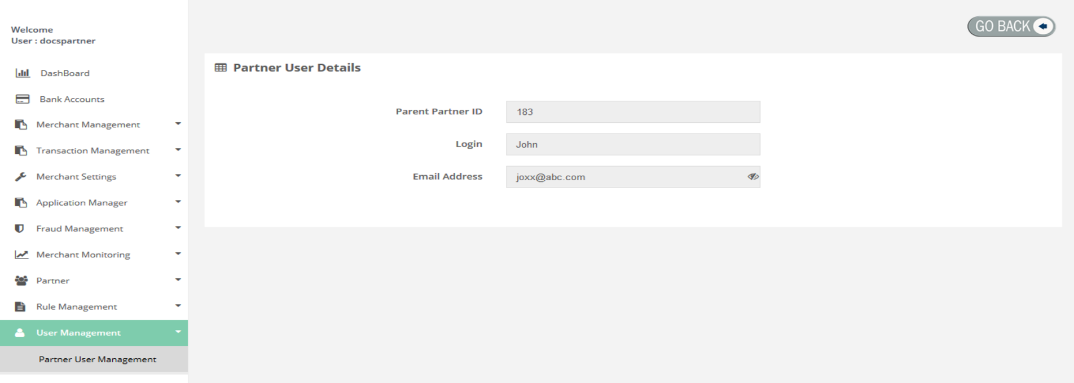Collapse the User Management menu arrow
1074x383 pixels.
point(178,332)
